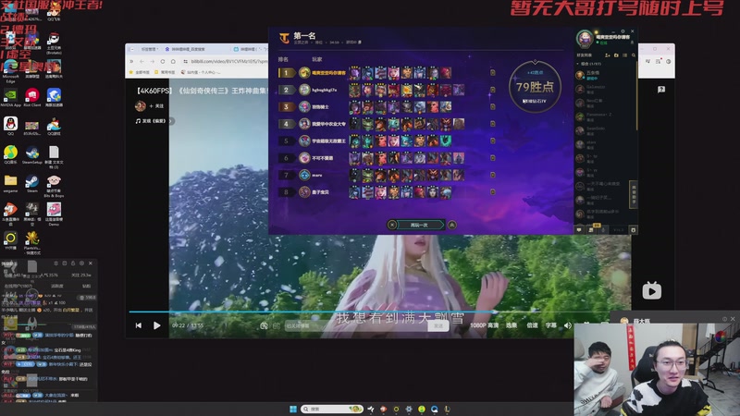Select the rank 7 player avatar
This screenshot has height=416, width=740.
304,175
